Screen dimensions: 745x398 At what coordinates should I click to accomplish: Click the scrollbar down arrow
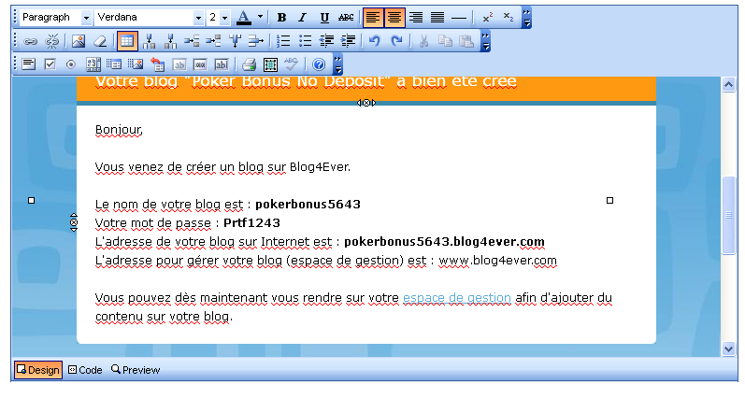729,349
